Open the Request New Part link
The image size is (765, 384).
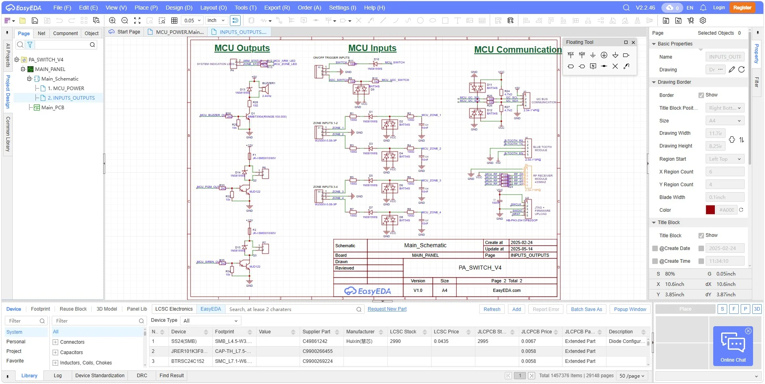coord(387,309)
